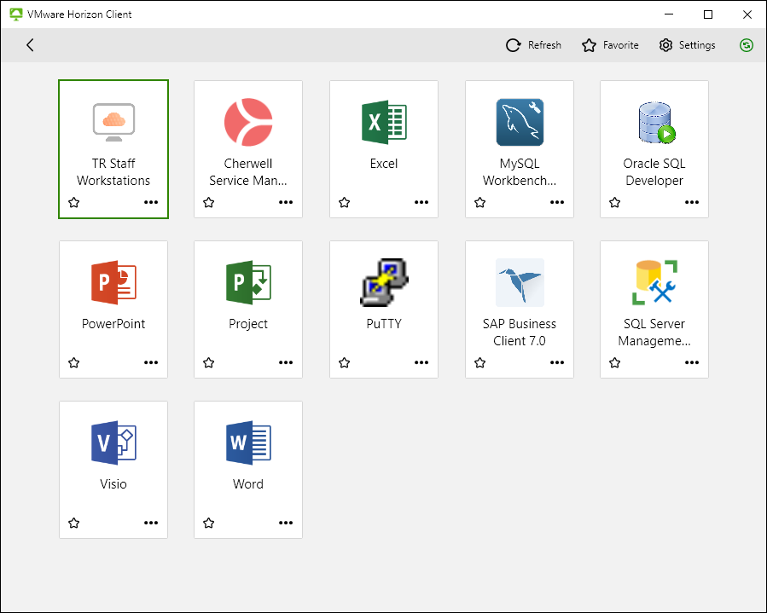
Task: Favorite the SAP Business Client tile
Action: [479, 362]
